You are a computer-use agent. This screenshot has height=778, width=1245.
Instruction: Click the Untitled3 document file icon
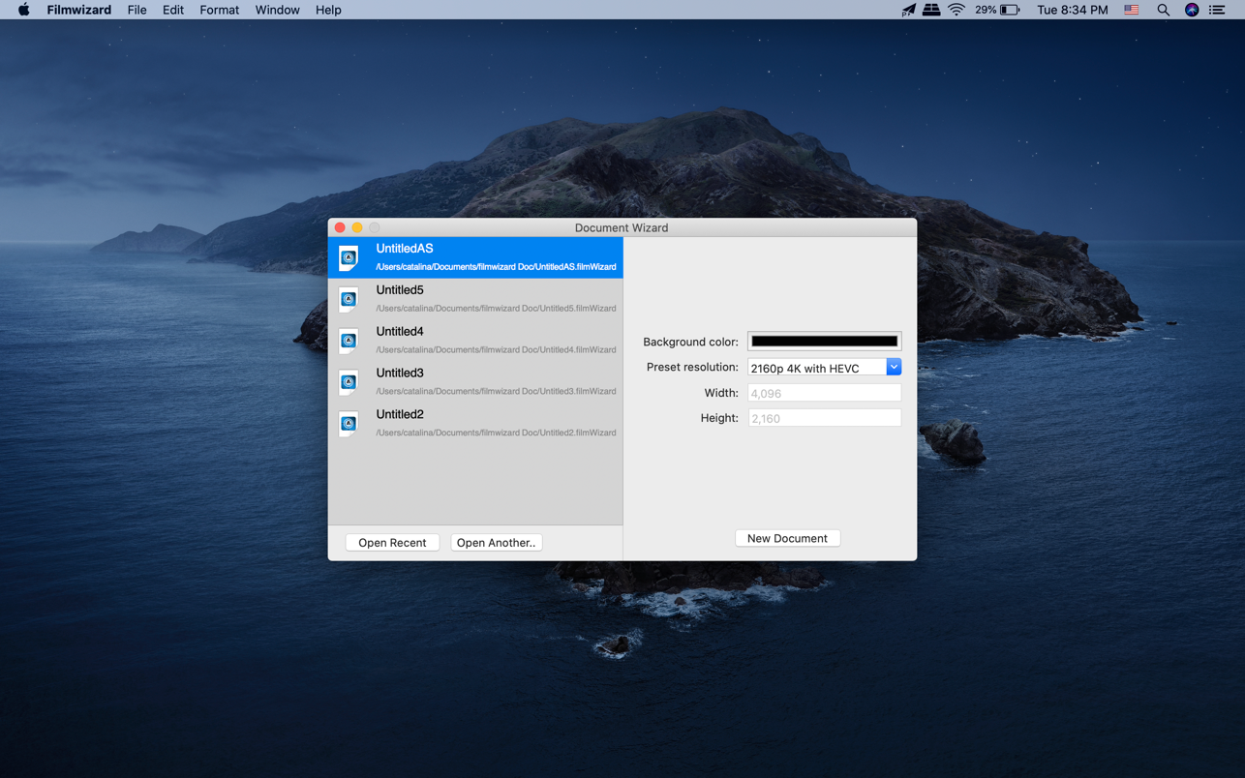(349, 382)
